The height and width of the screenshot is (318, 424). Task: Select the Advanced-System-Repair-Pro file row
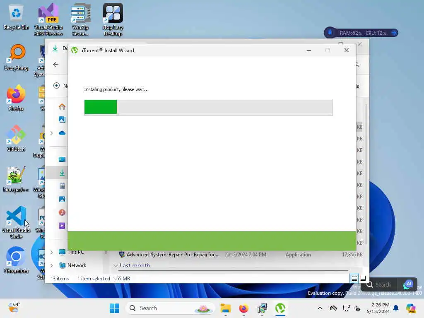(240, 255)
